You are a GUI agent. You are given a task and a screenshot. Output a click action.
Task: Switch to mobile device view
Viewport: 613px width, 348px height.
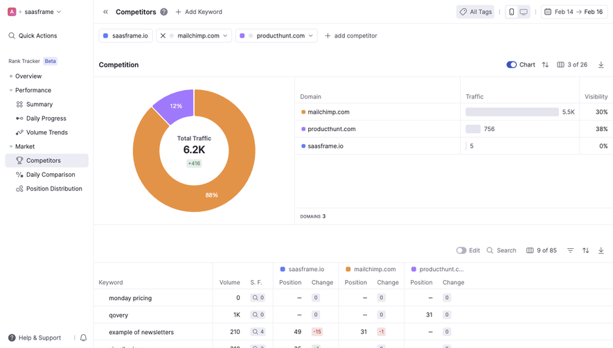511,12
